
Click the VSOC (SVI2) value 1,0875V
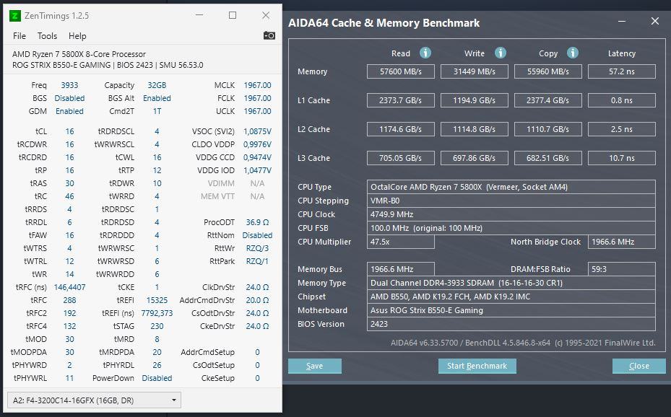tap(257, 131)
